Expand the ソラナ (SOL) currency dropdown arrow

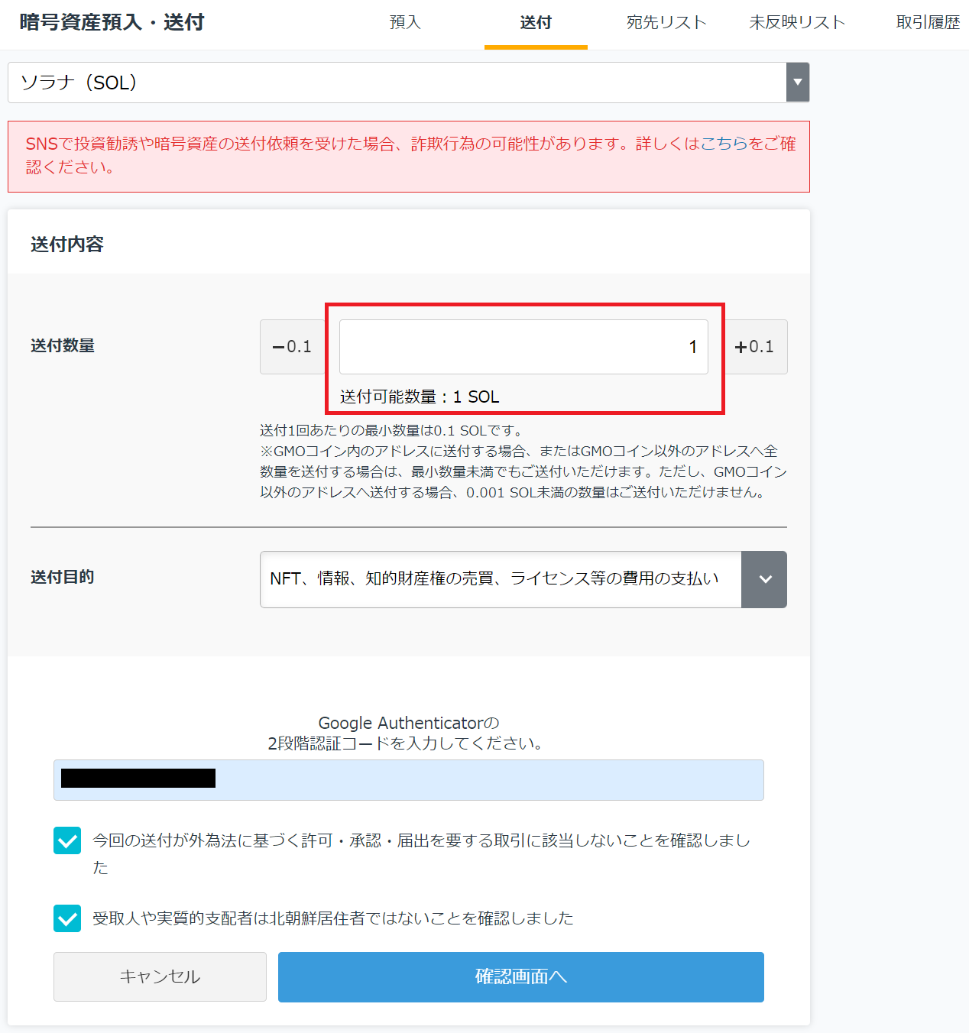click(x=797, y=83)
